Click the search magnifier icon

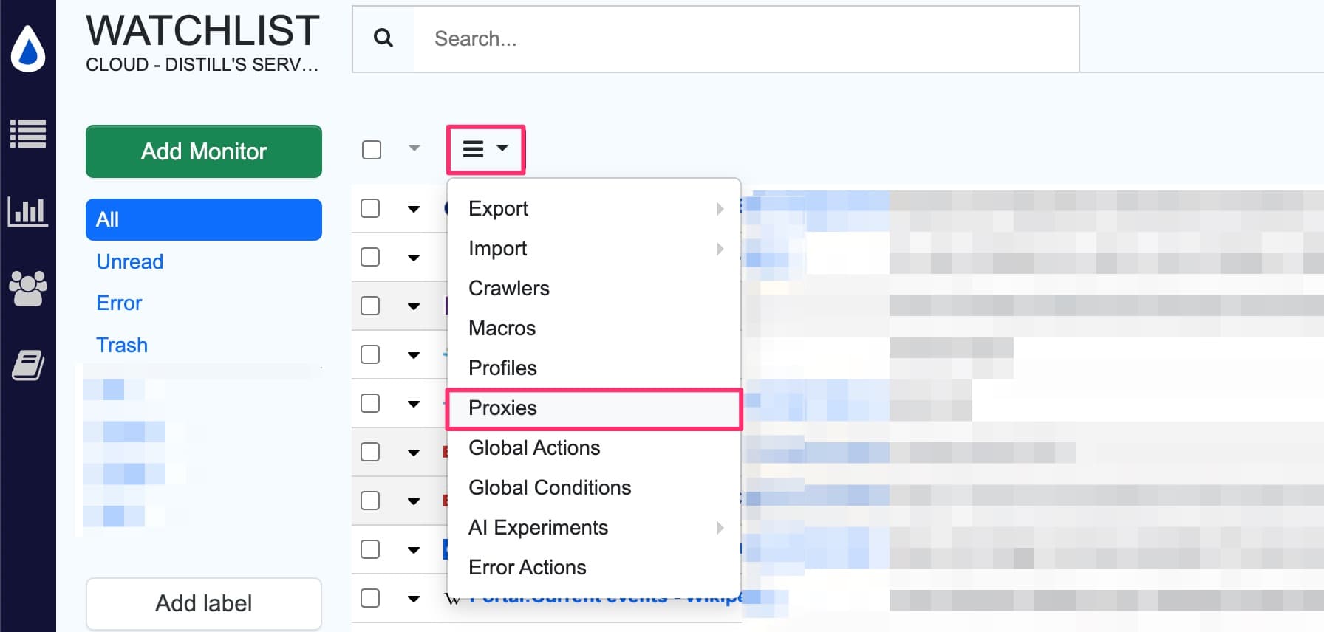[382, 38]
